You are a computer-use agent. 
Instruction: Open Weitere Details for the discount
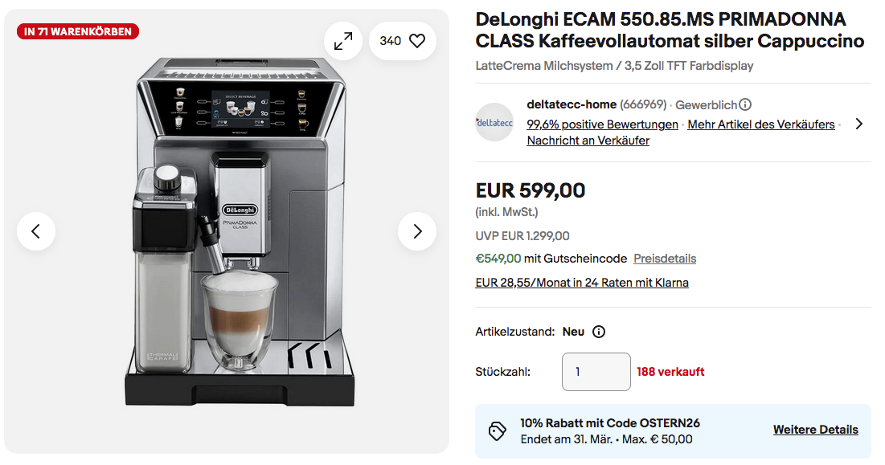coord(816,430)
